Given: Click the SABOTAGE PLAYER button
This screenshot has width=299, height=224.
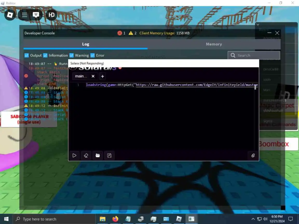Looking at the screenshot, I should [29, 119].
